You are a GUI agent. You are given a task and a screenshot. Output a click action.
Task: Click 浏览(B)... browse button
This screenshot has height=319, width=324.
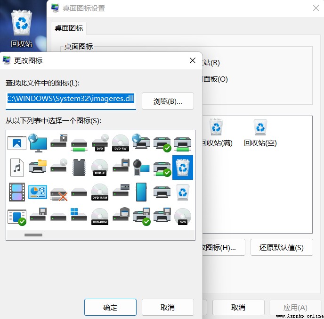pos(168,101)
